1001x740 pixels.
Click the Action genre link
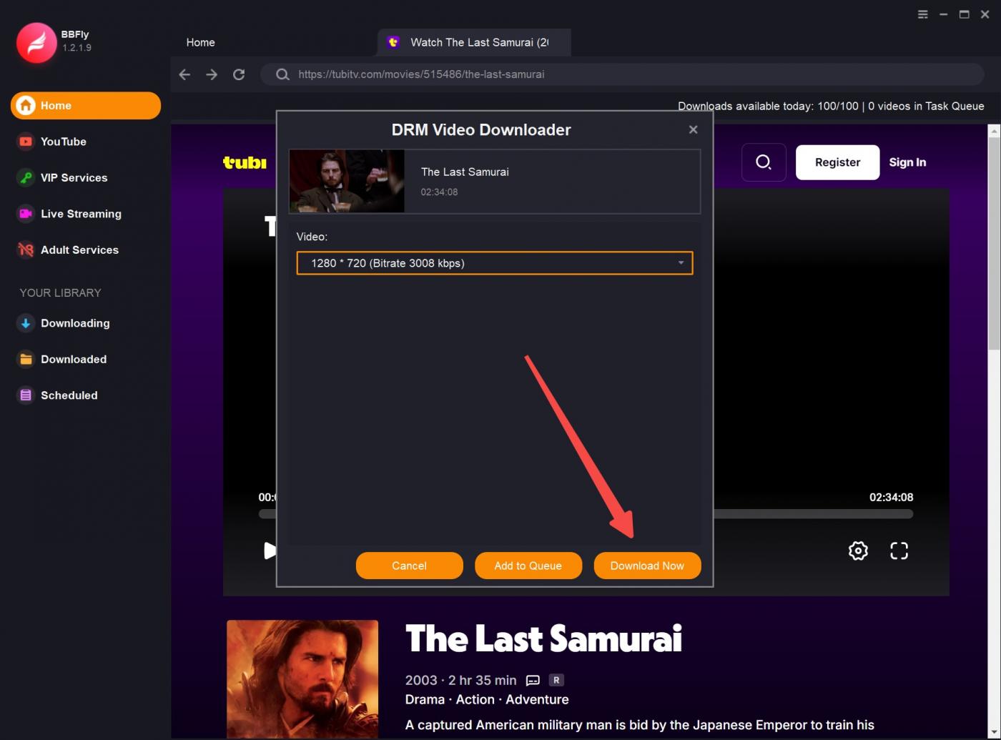[x=475, y=699]
